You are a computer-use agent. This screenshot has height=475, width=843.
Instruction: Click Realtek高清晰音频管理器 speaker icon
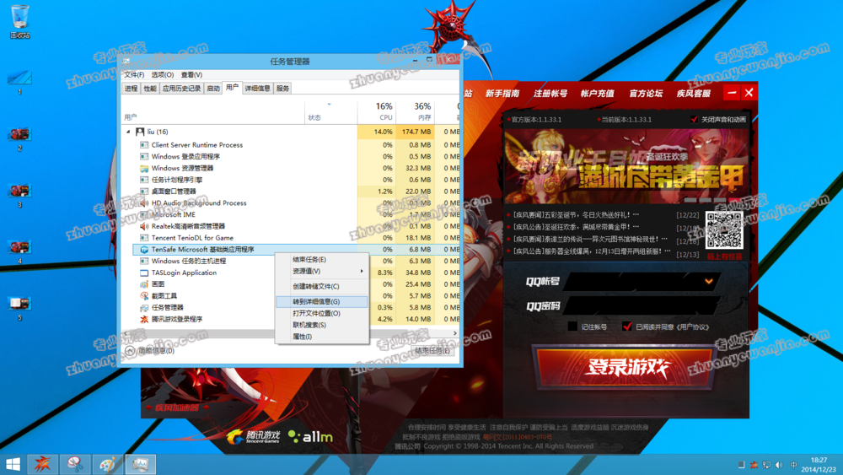[144, 226]
